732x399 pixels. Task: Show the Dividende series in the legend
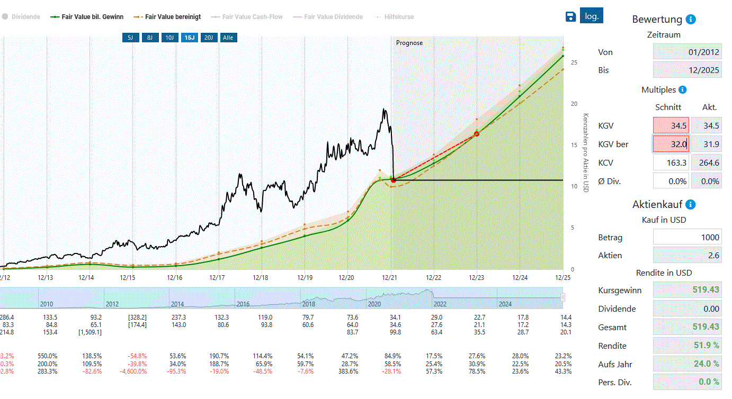(25, 16)
